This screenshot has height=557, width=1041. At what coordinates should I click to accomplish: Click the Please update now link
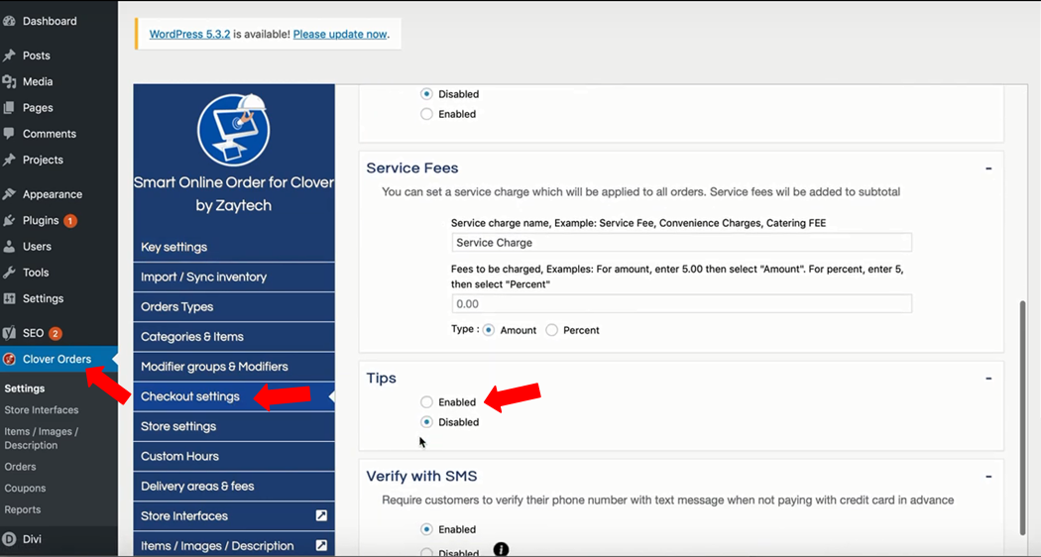pyautogui.click(x=340, y=34)
